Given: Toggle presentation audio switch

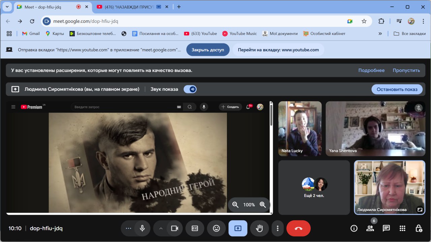Looking at the screenshot, I should 190,89.
